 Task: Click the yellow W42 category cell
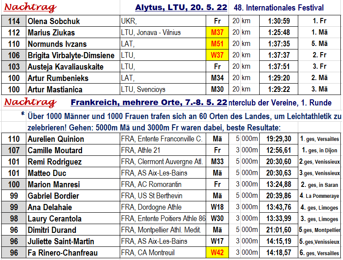pyautogui.click(x=217, y=253)
